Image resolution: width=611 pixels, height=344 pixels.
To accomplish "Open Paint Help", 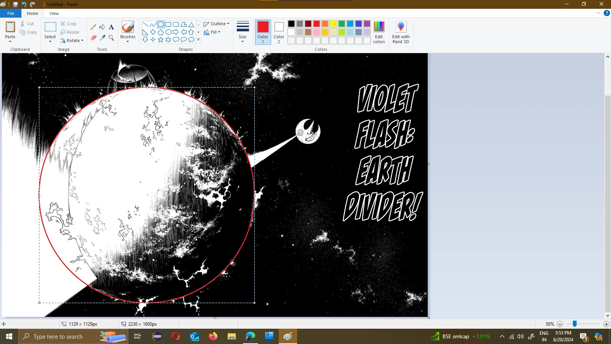I will (x=606, y=13).
